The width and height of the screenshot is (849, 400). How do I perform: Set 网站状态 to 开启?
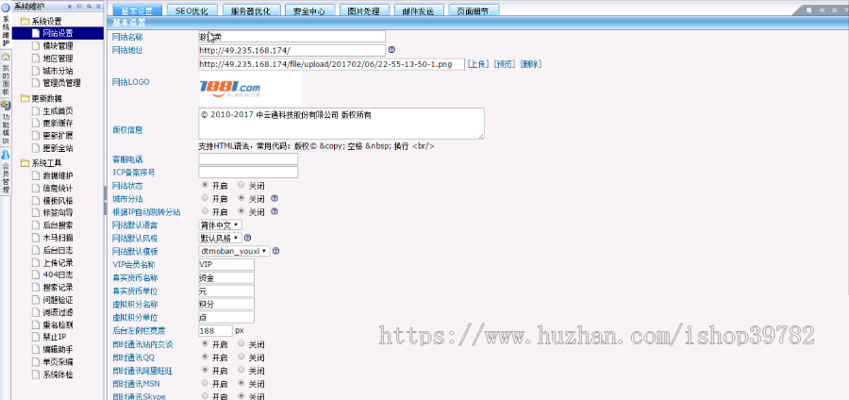206,185
